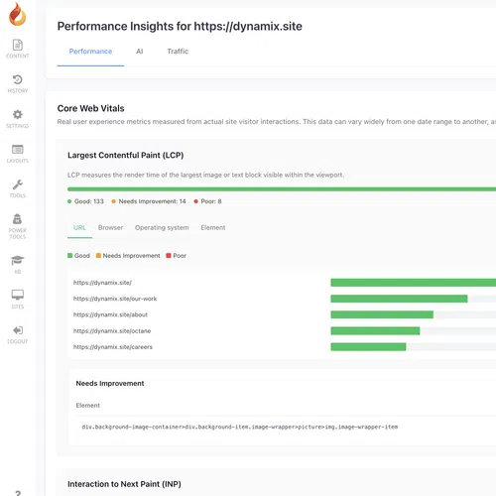This screenshot has width=496, height=496.
Task: Click the 'Needs Improvement: 14' summary label
Action: click(x=149, y=201)
